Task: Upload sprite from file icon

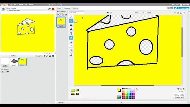Action: pos(50,56)
